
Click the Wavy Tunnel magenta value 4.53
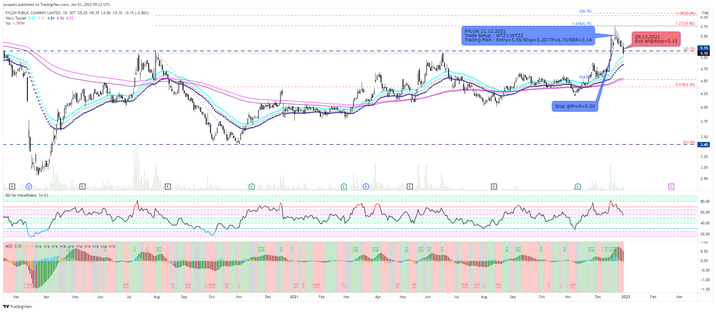click(70, 18)
